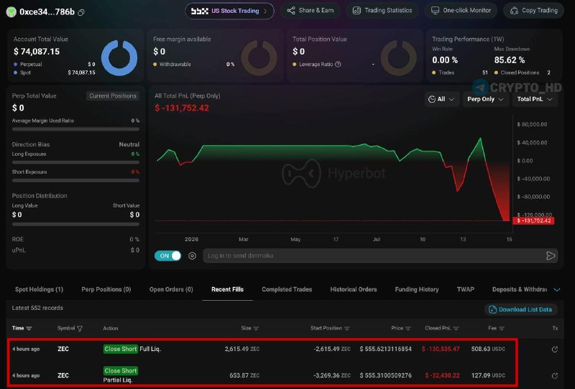
Task: Click Close Short badge in Full Liq. row
Action: [x=120, y=349]
